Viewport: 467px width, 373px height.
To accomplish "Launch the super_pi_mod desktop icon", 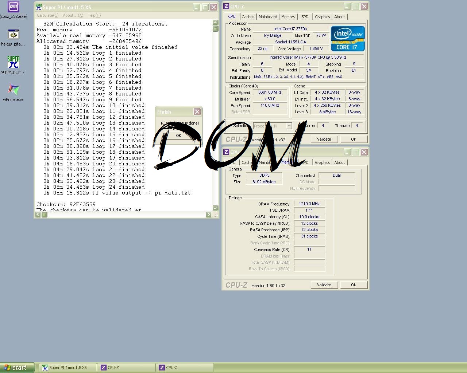I will point(13,62).
